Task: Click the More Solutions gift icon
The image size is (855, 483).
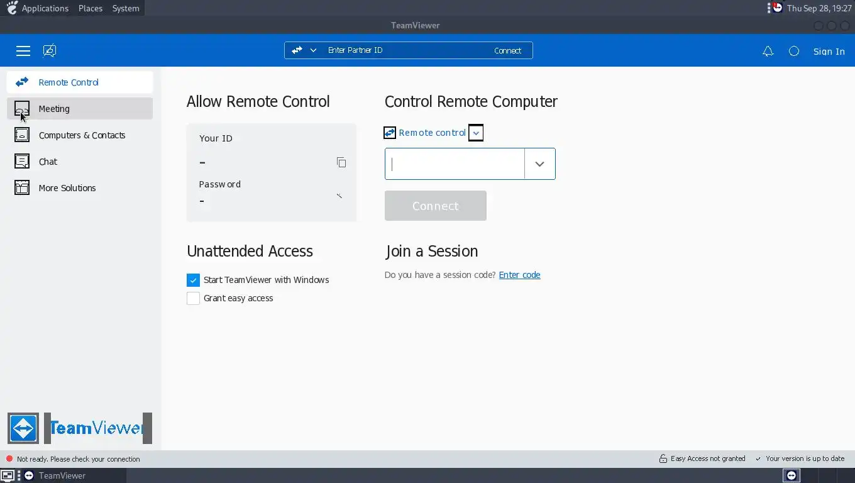Action: tap(22, 188)
